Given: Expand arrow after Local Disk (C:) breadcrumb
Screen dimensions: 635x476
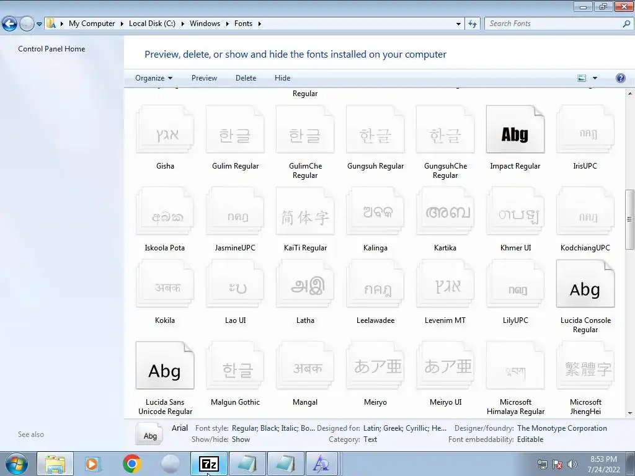Looking at the screenshot, I should click(x=183, y=24).
